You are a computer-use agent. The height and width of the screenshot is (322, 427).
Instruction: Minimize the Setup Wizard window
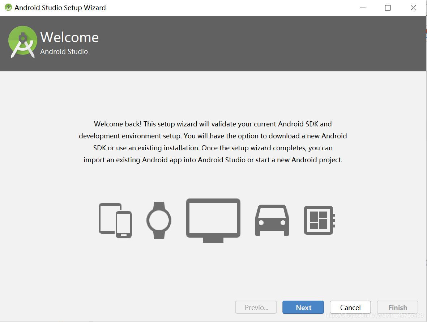(363, 8)
